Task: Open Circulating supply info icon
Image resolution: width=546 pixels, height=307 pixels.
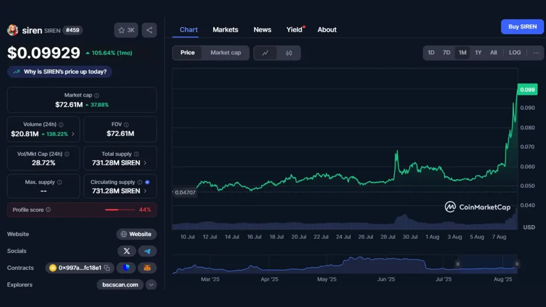Action: pyautogui.click(x=140, y=182)
